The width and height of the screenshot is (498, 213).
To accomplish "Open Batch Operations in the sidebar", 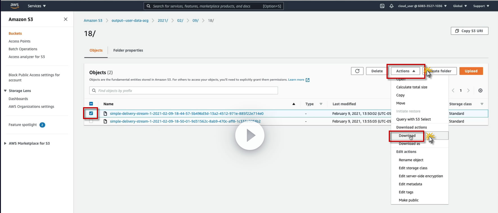I will point(23,49).
